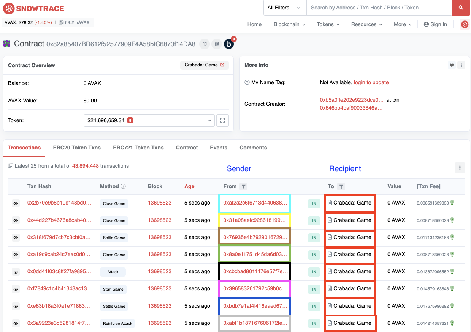Click the help icon beside My Name Tag

[247, 82]
